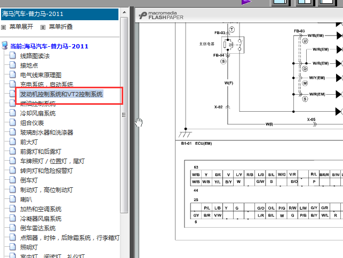
Task: Click the page icon beside 发动机控制系统和VT2控制系统
Action: click(13, 94)
